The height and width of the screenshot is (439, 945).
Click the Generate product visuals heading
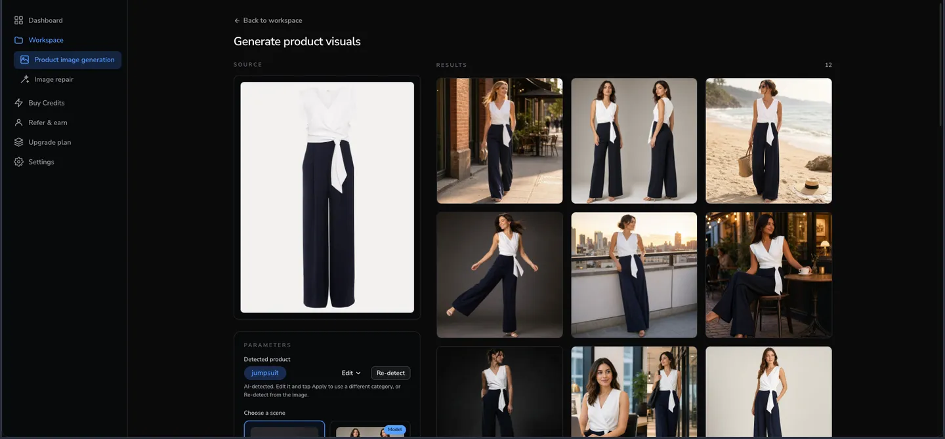(297, 41)
